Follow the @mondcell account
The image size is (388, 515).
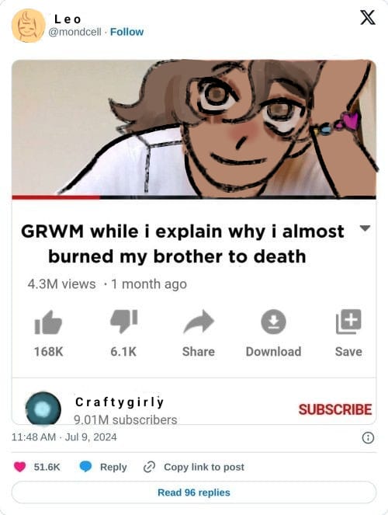(127, 32)
